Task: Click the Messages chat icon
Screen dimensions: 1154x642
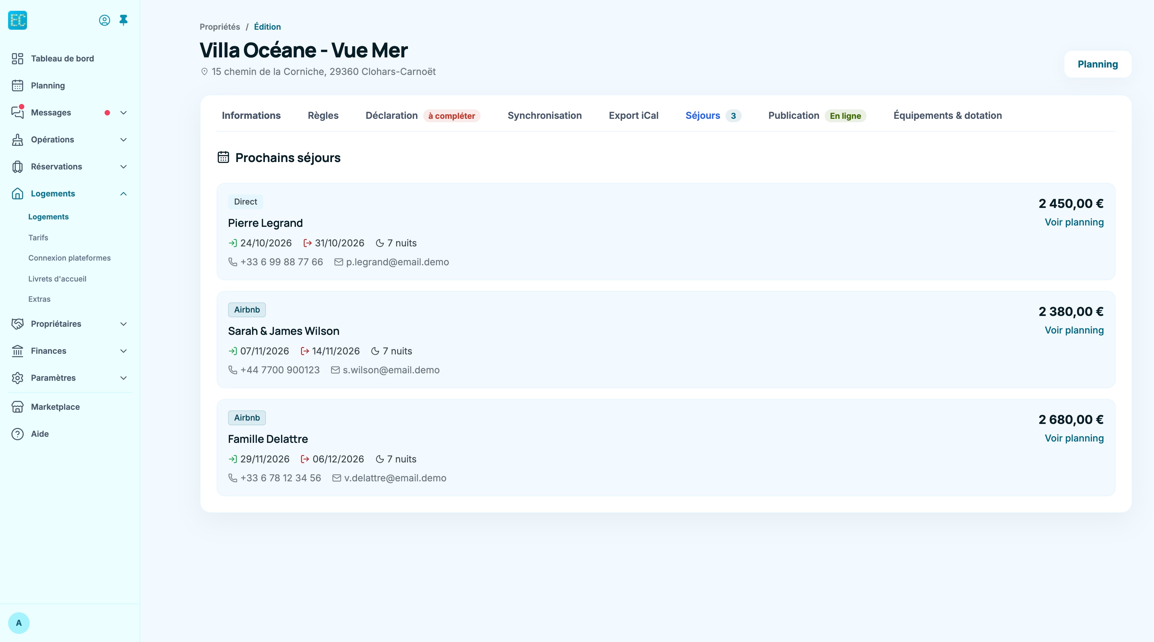Action: point(18,112)
